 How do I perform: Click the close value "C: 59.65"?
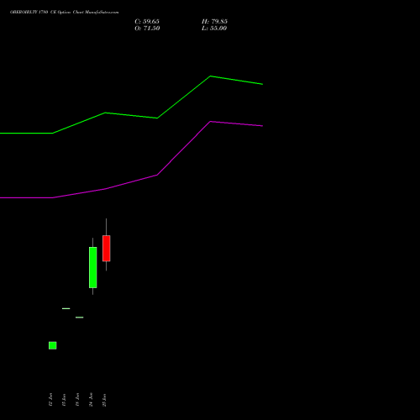147,22
